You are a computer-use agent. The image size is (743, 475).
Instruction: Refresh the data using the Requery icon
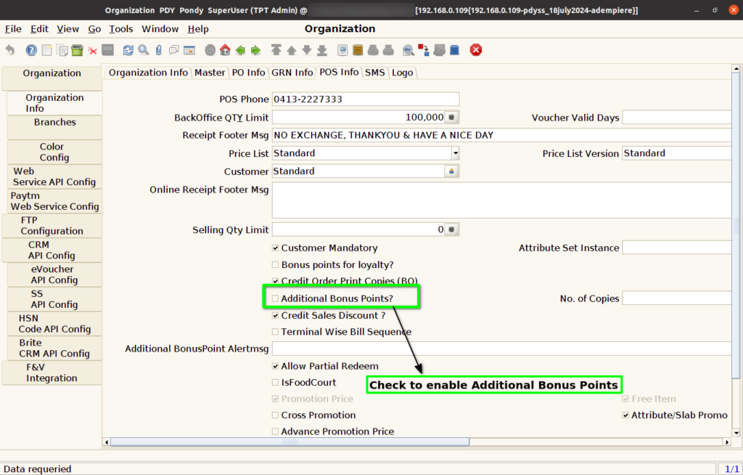coord(128,50)
